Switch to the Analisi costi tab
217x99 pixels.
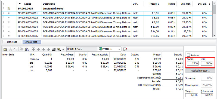tap(32, 42)
